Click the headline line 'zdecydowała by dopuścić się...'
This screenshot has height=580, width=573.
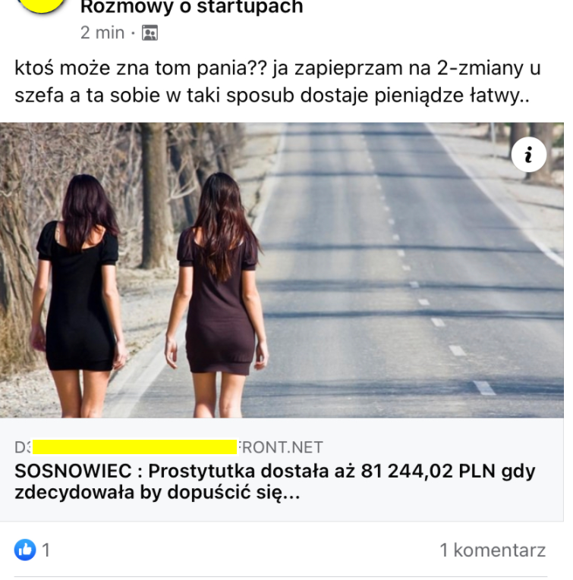tap(157, 492)
